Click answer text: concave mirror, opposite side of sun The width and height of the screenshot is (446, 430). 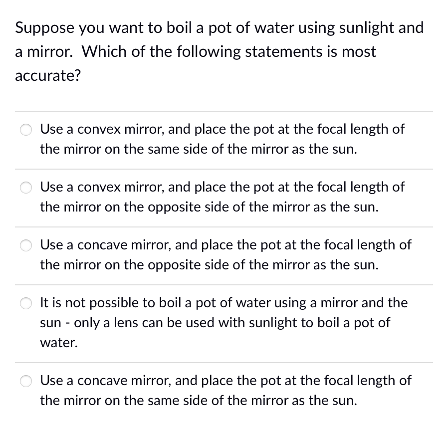[225, 255]
